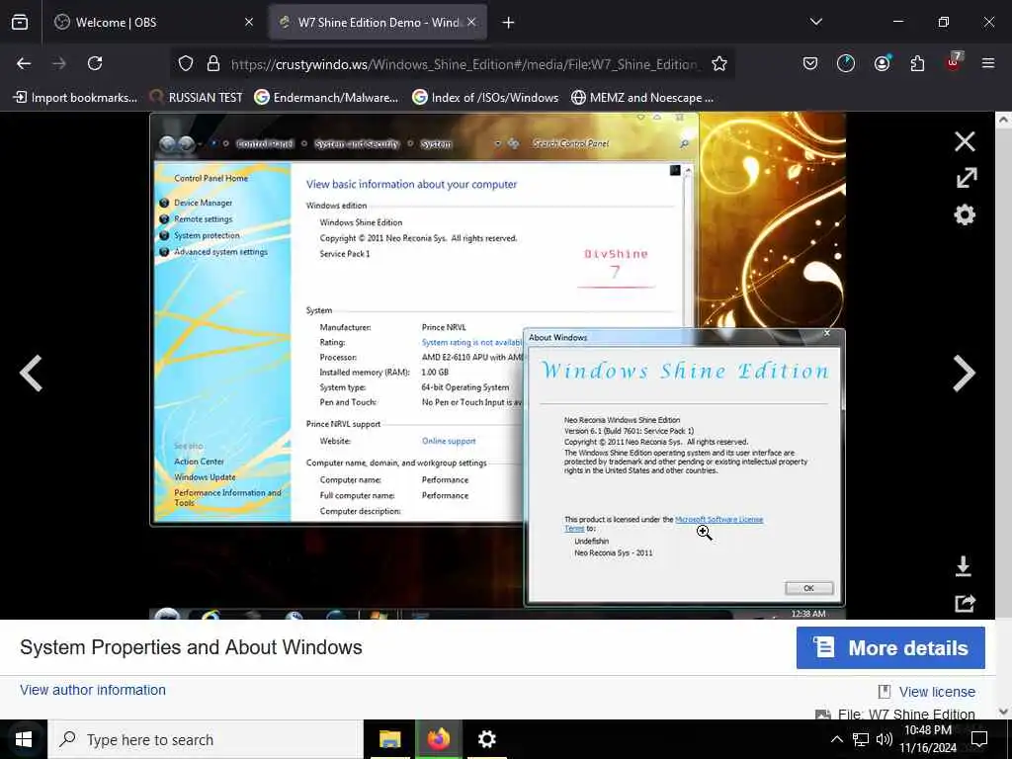Close the media viewer with the X icon
1012x759 pixels.
point(965,141)
